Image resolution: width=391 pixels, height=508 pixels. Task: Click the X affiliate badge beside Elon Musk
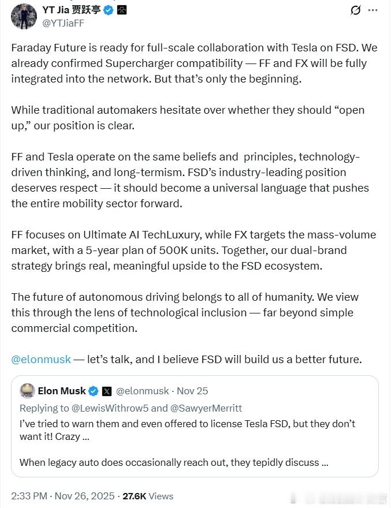pos(107,391)
